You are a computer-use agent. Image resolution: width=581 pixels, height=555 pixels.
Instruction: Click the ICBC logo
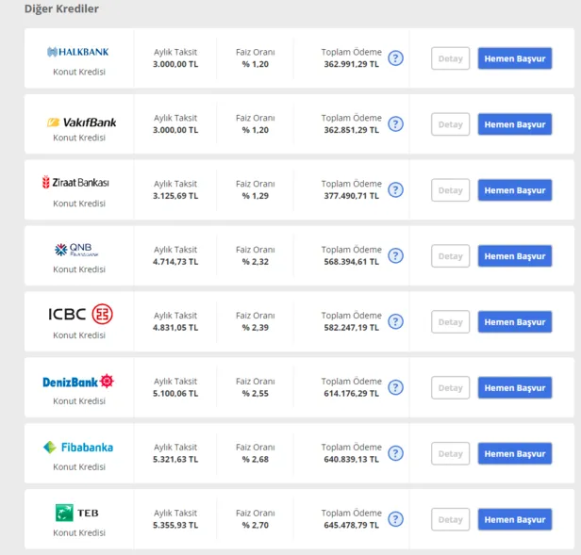[80, 314]
